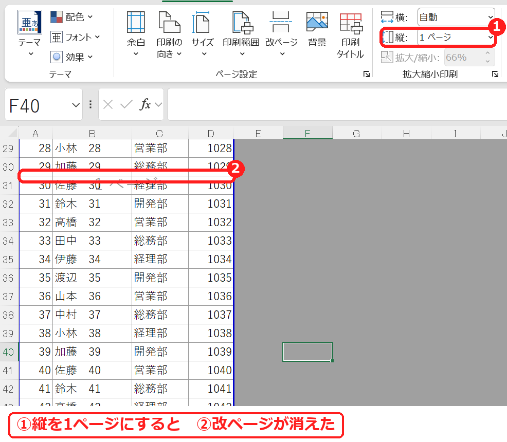
Task: Click into the formula bar input
Action: [337, 104]
